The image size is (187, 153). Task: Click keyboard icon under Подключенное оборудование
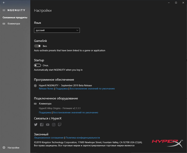click(35, 104)
